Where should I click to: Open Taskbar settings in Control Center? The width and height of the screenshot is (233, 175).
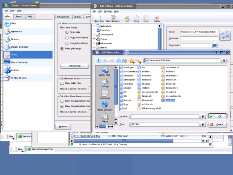point(28,70)
